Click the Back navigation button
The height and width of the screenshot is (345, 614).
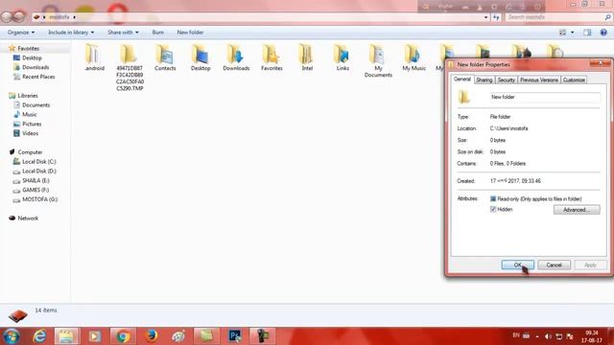[x=7, y=17]
